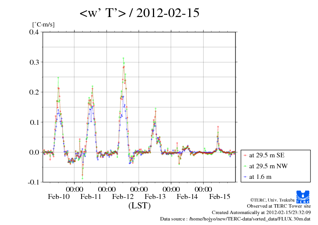Screen dimensions: 318x225
Task: Click the y-axis value 0.1
Action: (34, 122)
